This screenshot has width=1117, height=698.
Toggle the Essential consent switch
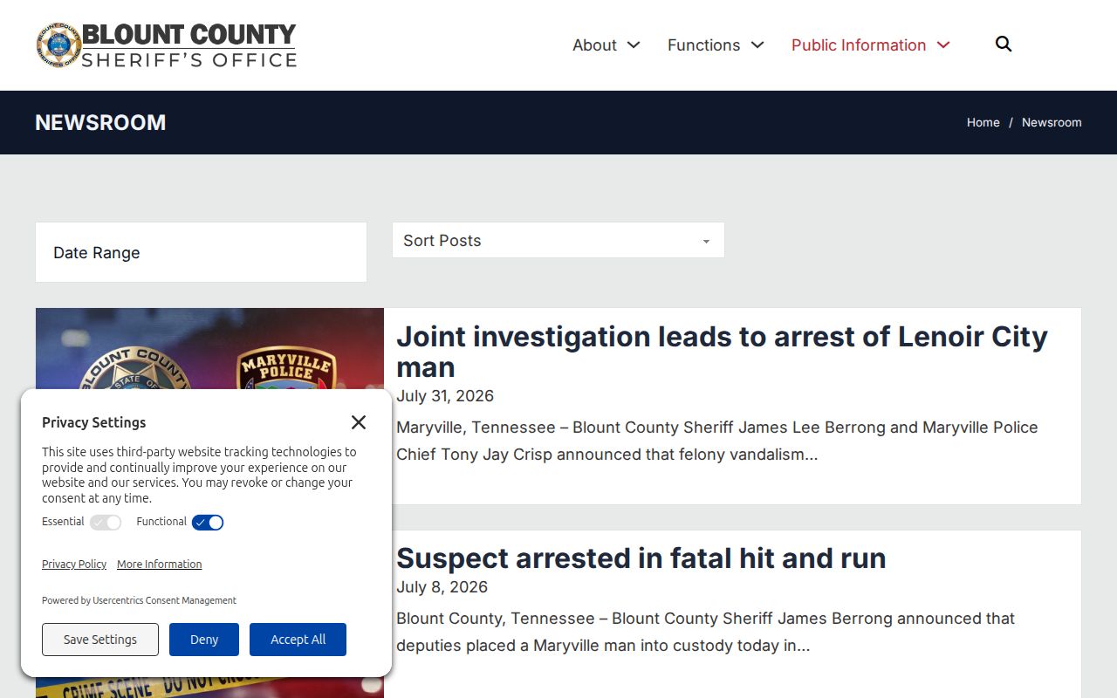pyautogui.click(x=106, y=523)
